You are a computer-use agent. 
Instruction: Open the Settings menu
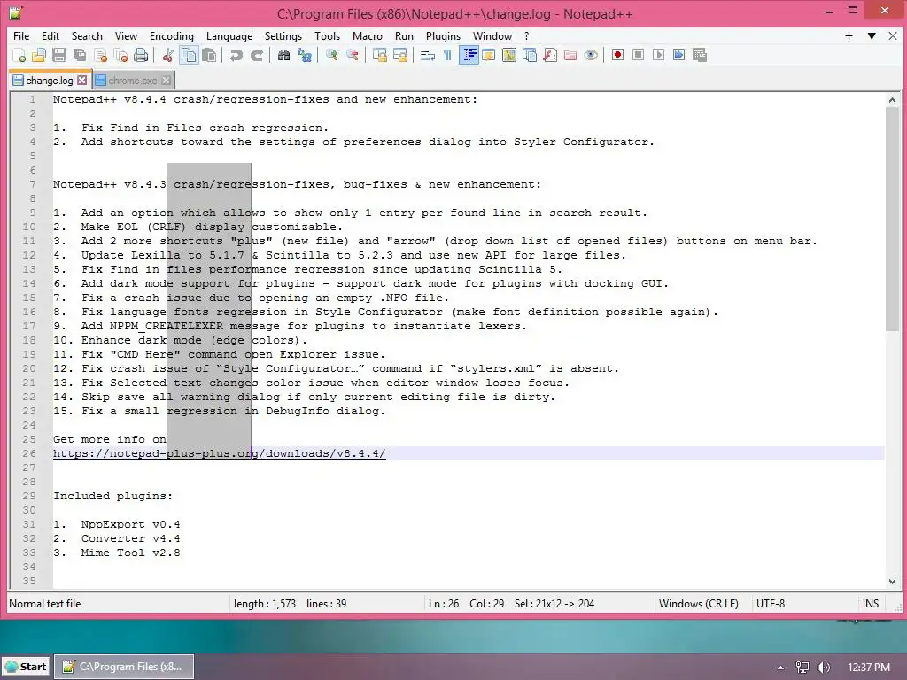tap(283, 35)
